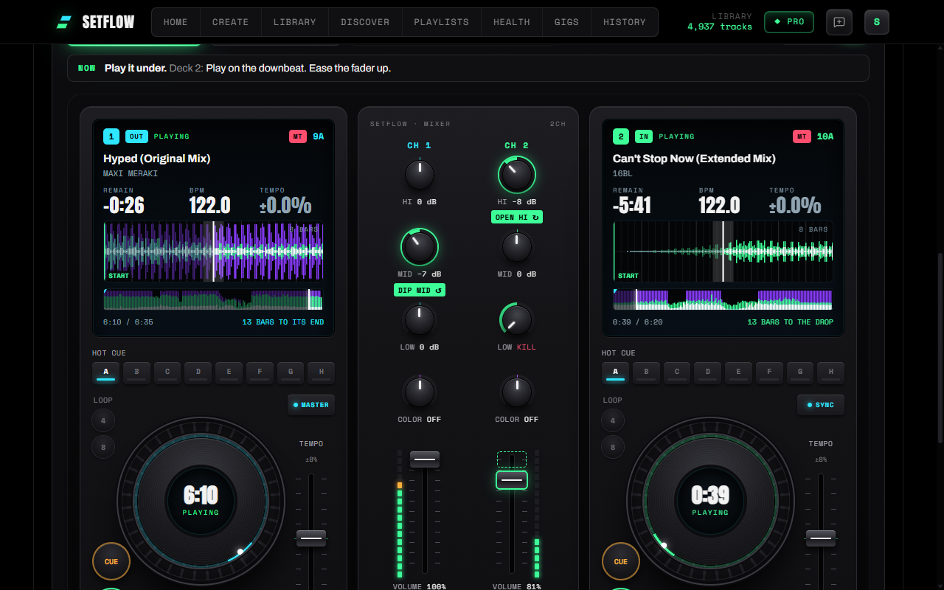Click the SETFLOW logo icon
This screenshot has height=590, width=944.
point(64,22)
